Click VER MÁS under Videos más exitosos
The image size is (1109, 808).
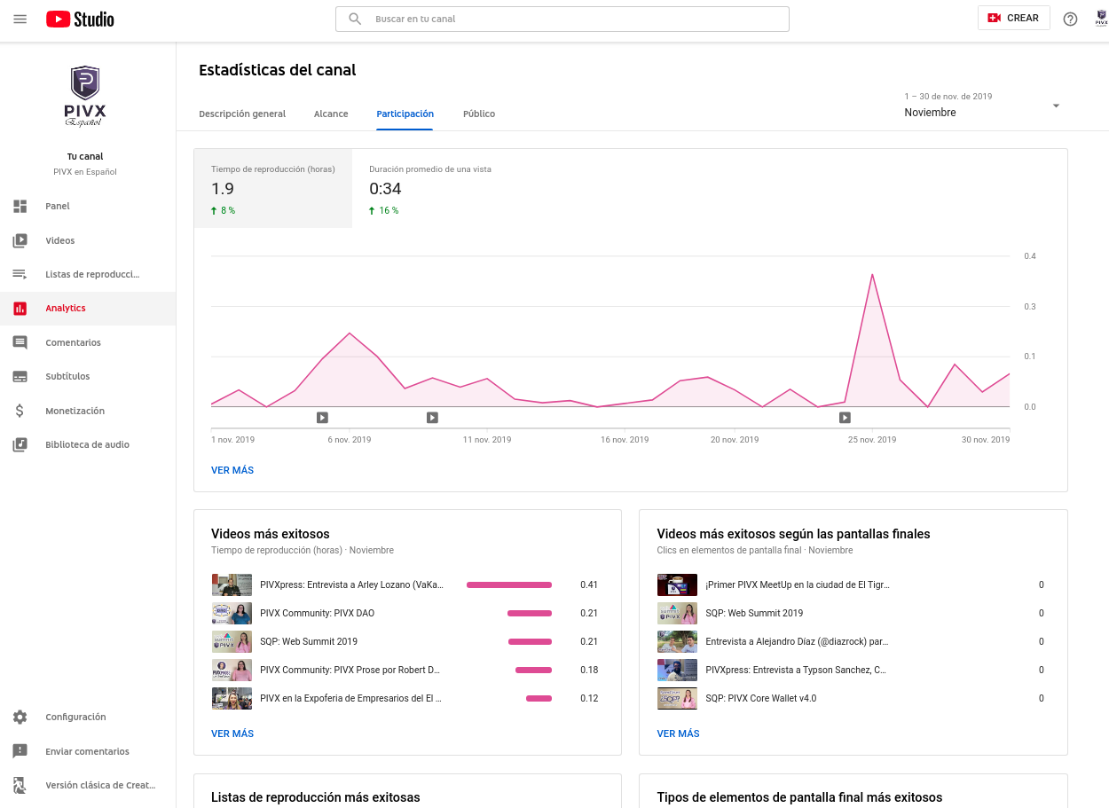[x=232, y=733]
